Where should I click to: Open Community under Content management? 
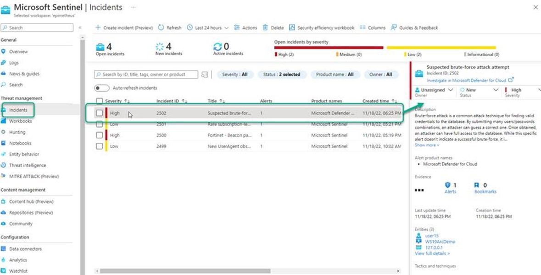click(x=22, y=223)
